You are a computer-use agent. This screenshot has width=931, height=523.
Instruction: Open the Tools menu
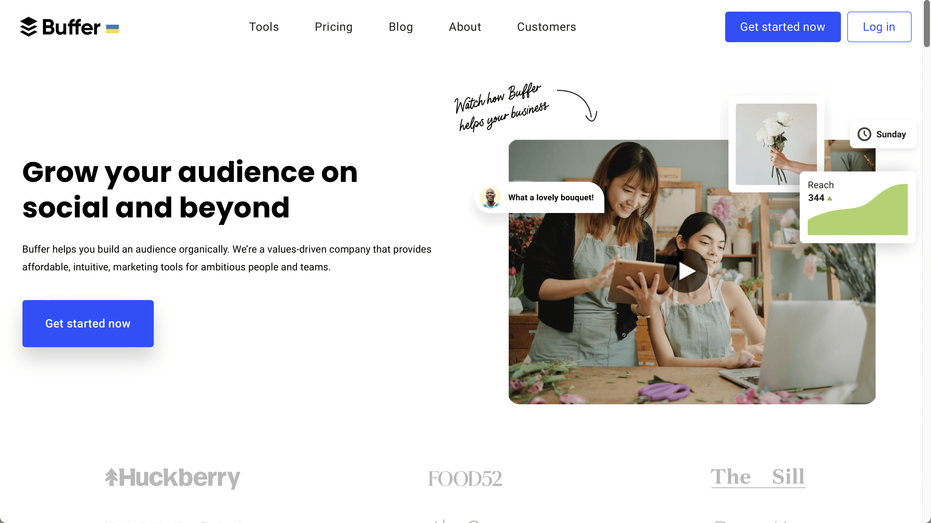[264, 27]
